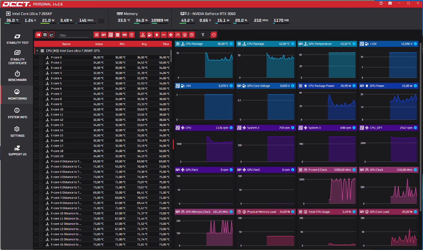This screenshot has width=423, height=250.
Task: Switch to the table-only view icon
Action: (45, 35)
